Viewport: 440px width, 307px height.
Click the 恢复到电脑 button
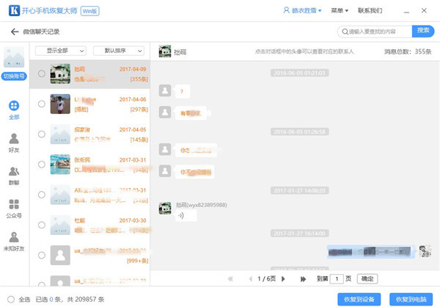(411, 299)
